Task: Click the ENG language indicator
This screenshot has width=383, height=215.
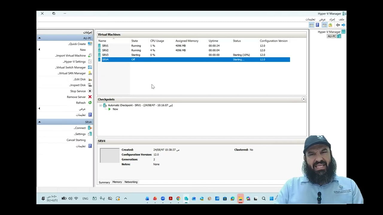Action: [x=85, y=199]
